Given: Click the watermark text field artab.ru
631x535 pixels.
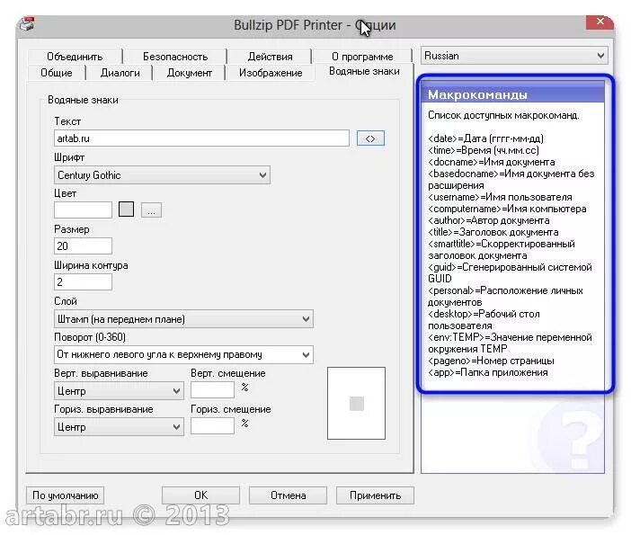Looking at the screenshot, I should click(x=201, y=138).
